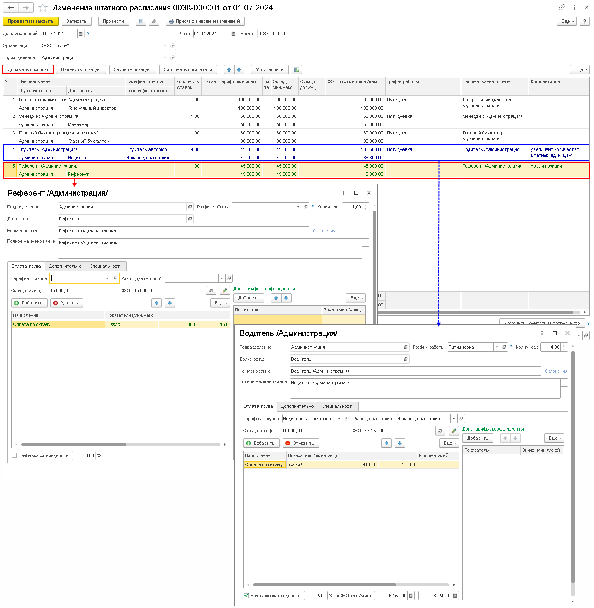Open Тарифная группа dropdown in Референт form

107,278
